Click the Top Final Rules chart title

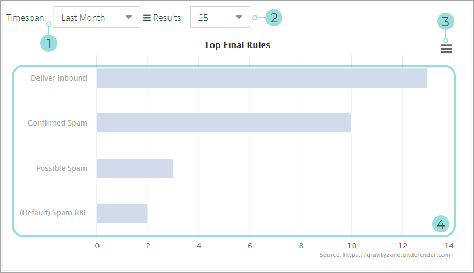(x=237, y=45)
